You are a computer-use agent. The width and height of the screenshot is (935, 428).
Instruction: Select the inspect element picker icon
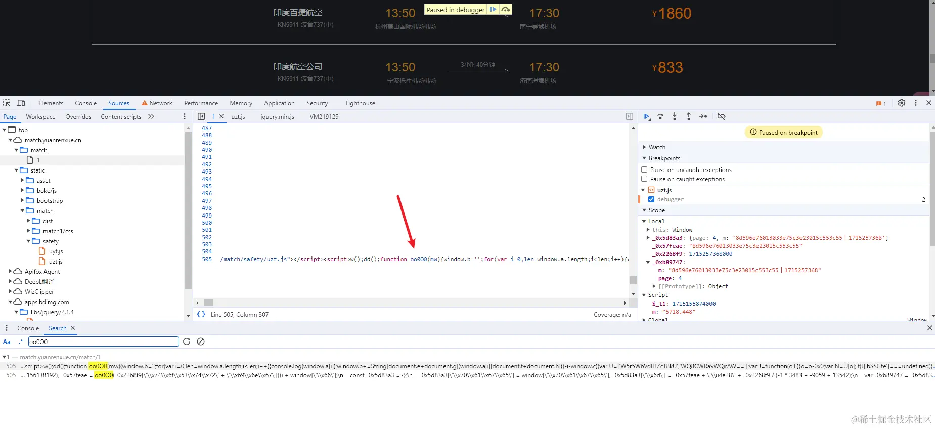(x=7, y=103)
